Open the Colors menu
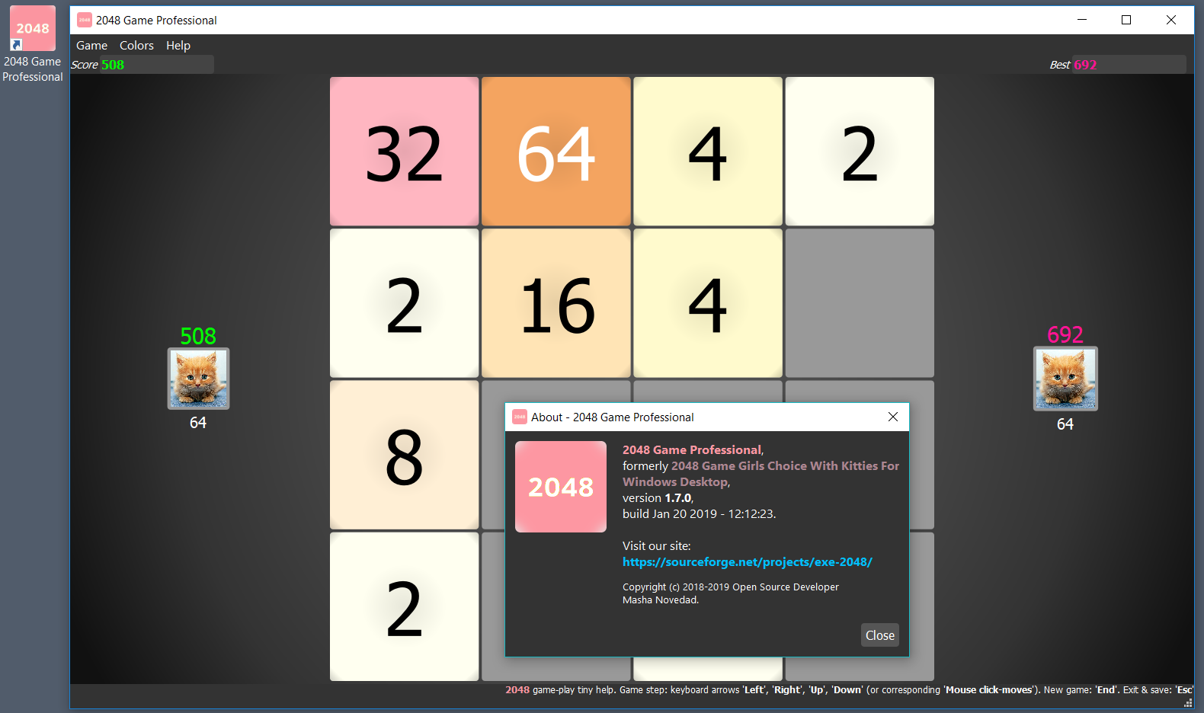Viewport: 1204px width, 713px height. pyautogui.click(x=136, y=46)
